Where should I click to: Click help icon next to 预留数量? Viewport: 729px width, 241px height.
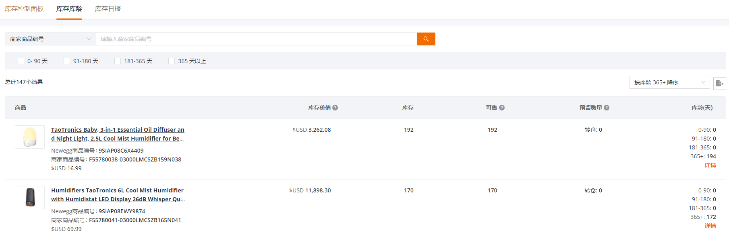[607, 108]
